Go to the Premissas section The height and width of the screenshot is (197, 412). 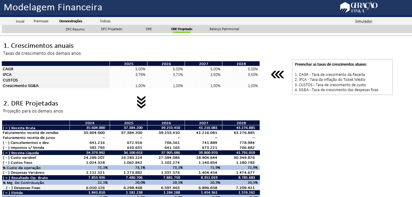click(x=41, y=21)
